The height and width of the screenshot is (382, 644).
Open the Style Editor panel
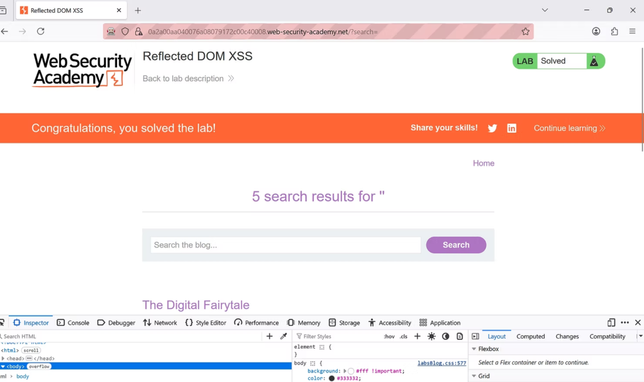tap(206, 323)
